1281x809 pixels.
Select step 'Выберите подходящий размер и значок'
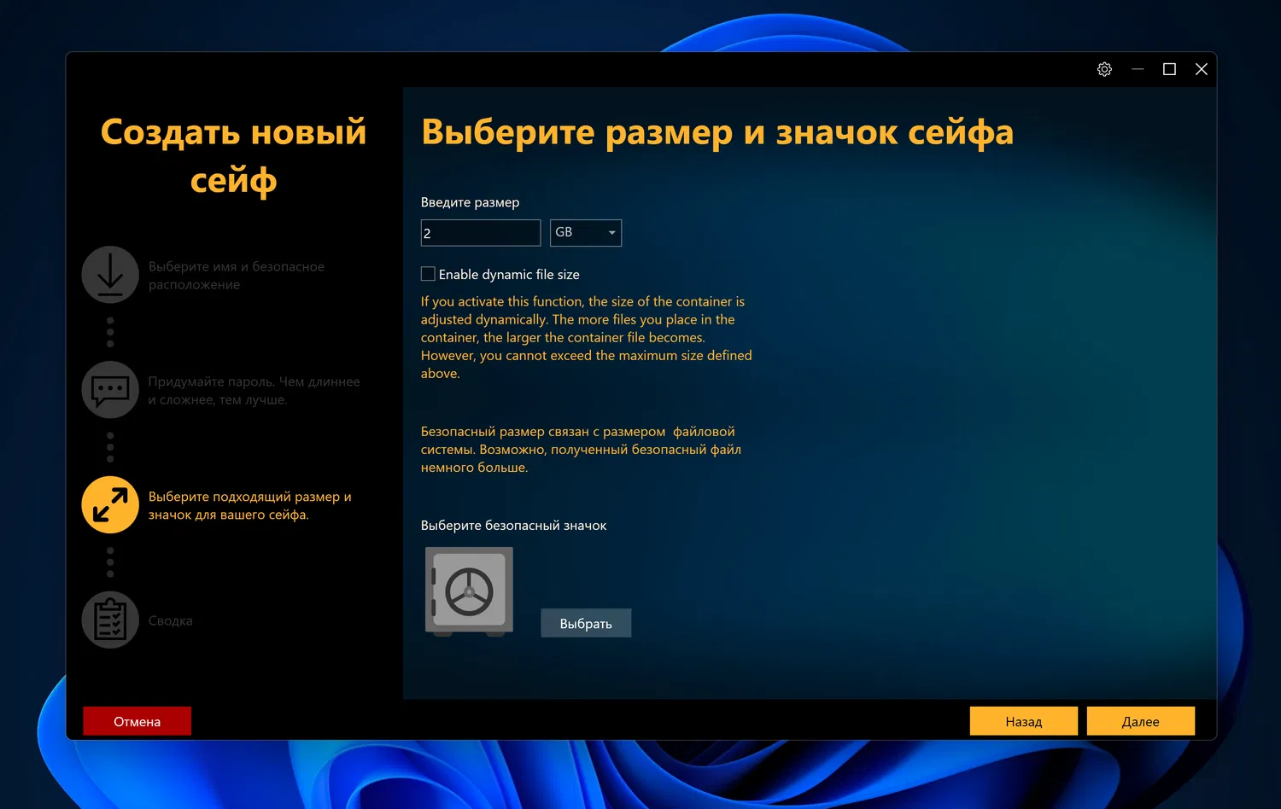point(250,505)
